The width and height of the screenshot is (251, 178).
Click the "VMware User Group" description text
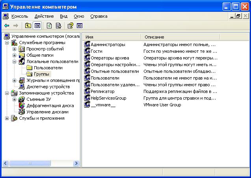pos(162,105)
